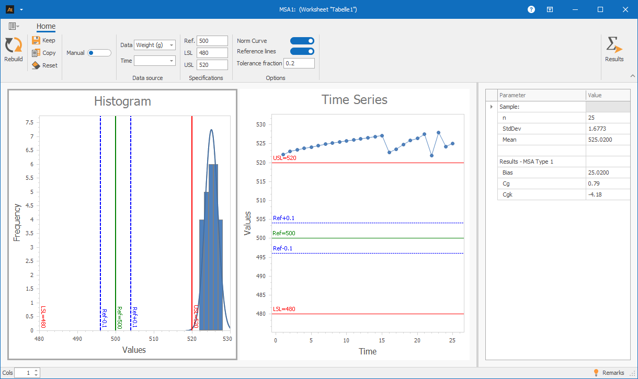Open the Results sigma icon
Screen dimensions: 638x379
click(614, 45)
